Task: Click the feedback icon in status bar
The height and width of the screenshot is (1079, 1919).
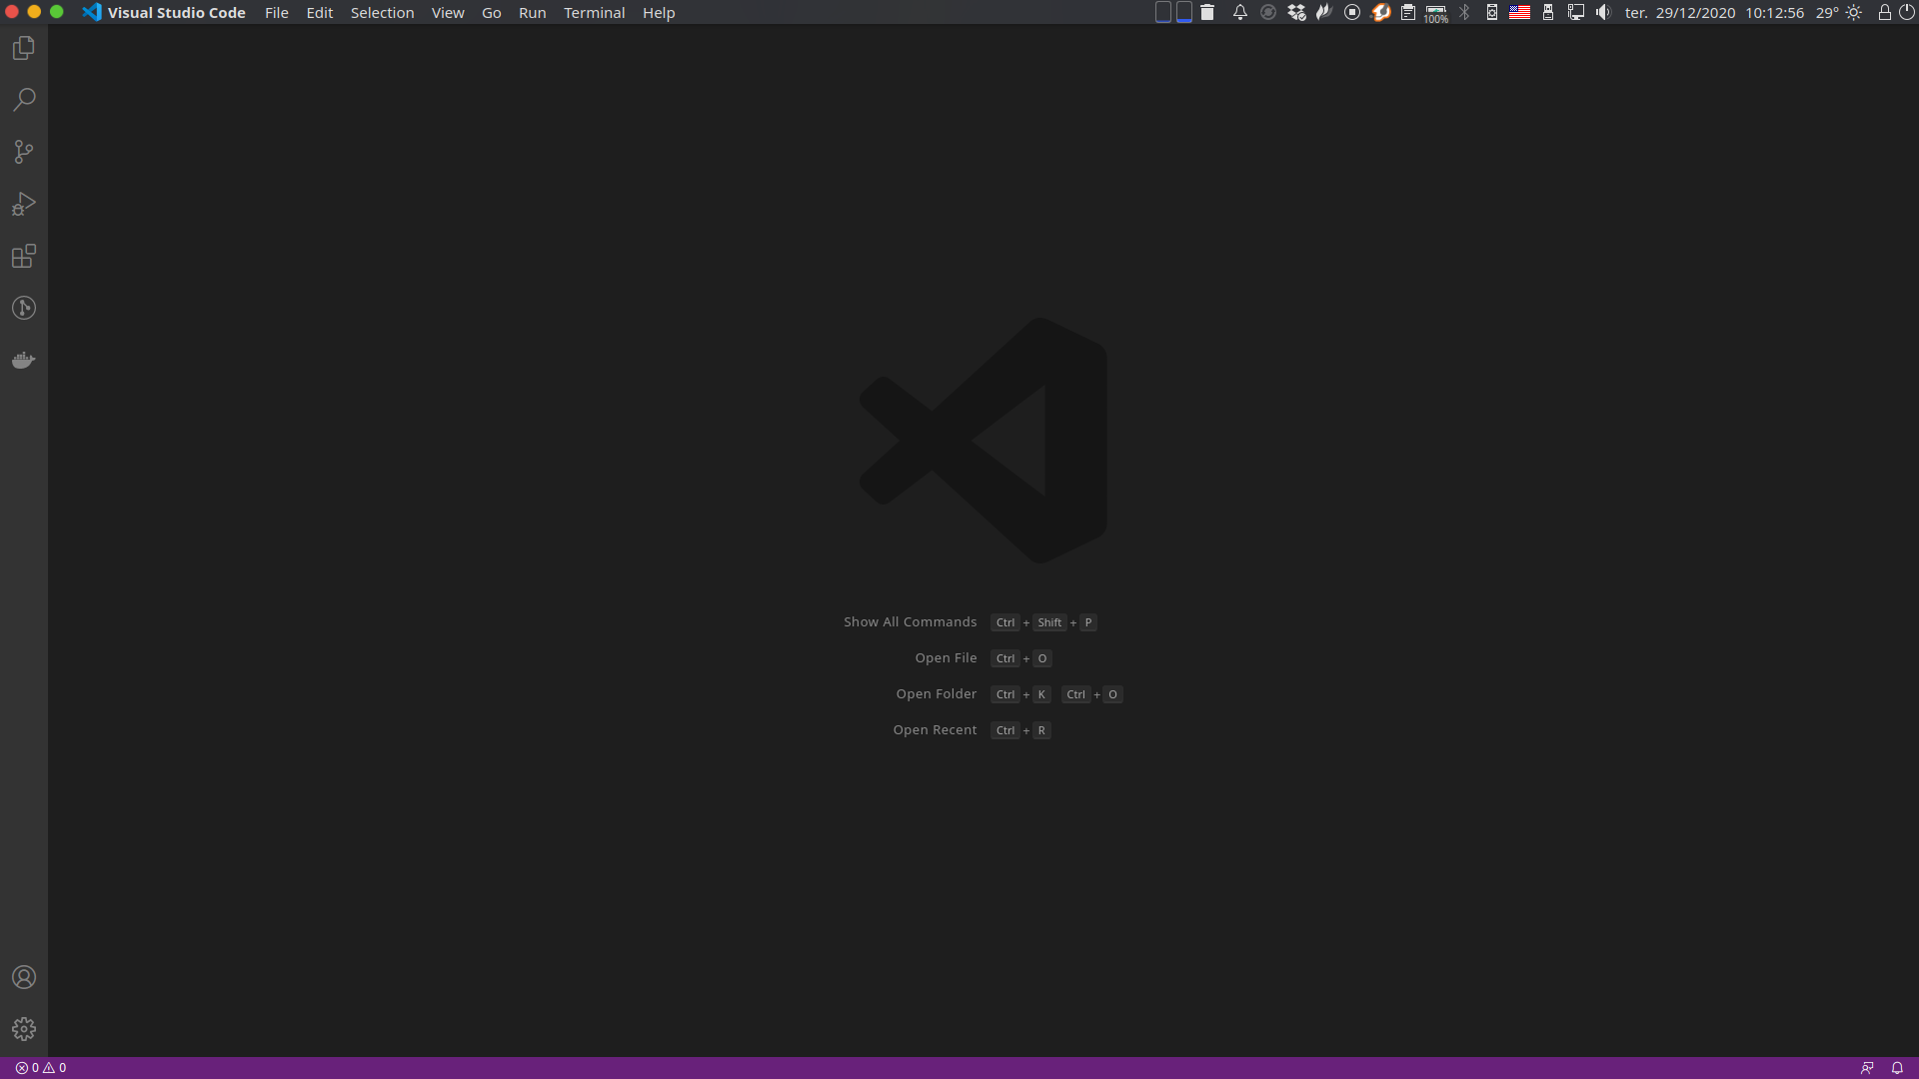Action: [1867, 1068]
